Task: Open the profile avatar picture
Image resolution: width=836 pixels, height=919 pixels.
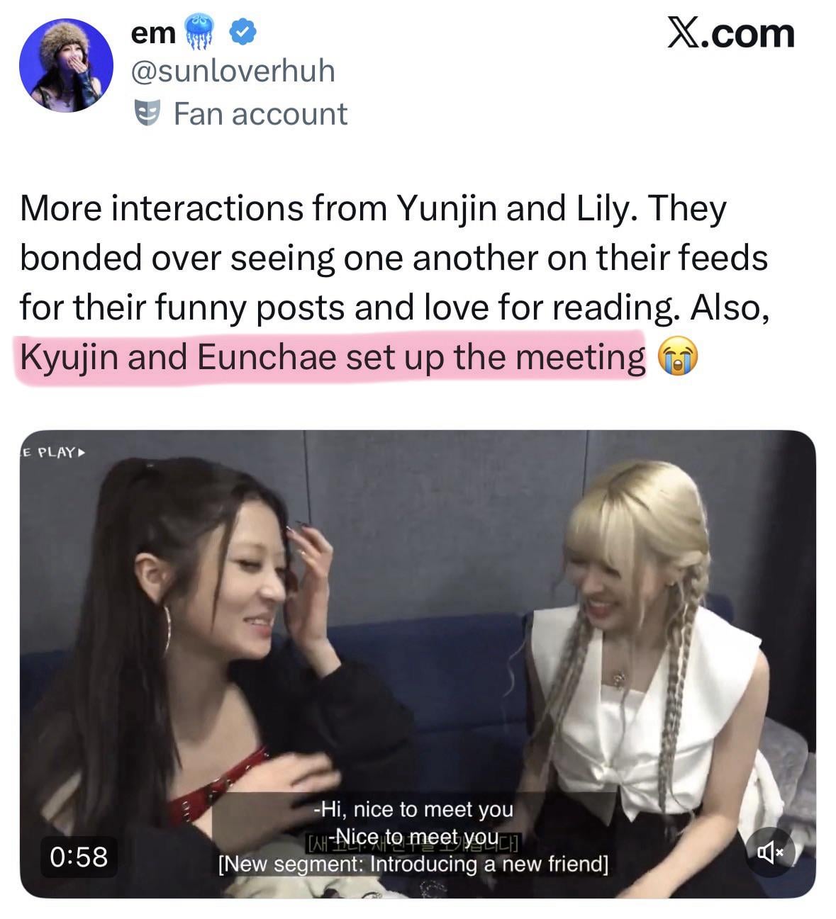Action: pyautogui.click(x=66, y=65)
